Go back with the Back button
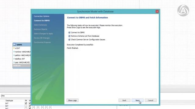195x109 pixels. (124, 100)
